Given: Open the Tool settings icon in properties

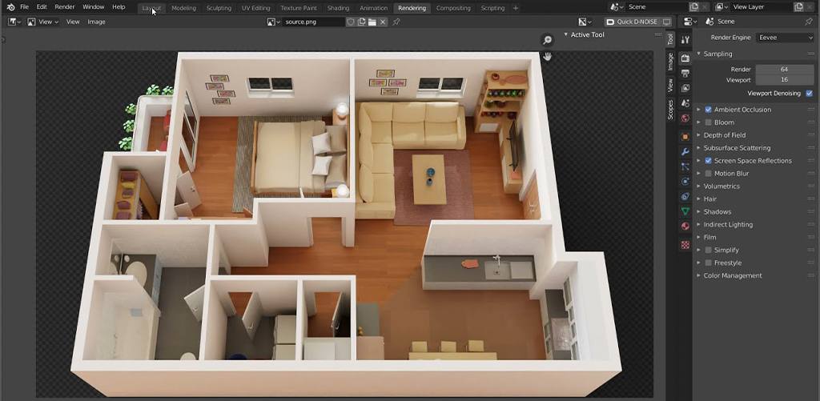Looking at the screenshot, I should 685,39.
